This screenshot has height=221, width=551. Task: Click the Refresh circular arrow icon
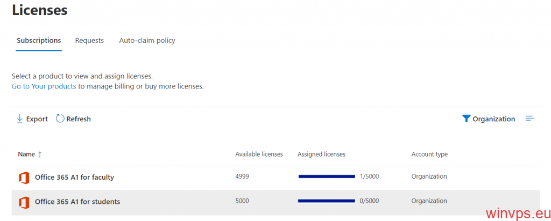pyautogui.click(x=60, y=119)
